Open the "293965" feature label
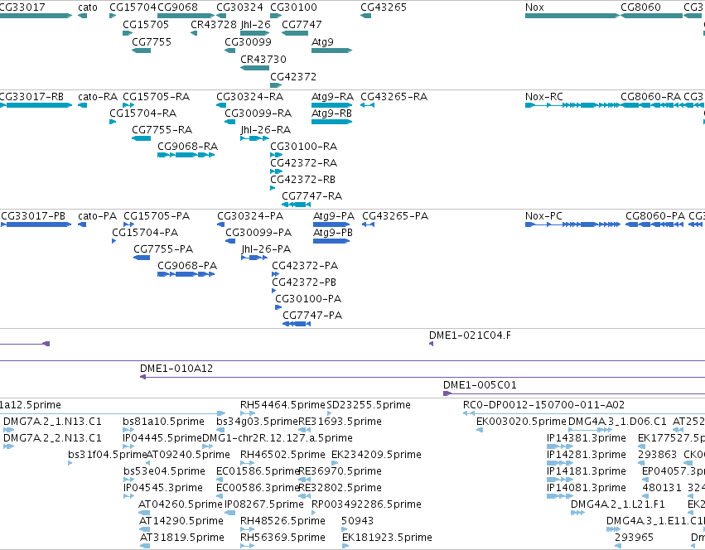Viewport: 705px width, 550px height. click(x=635, y=538)
